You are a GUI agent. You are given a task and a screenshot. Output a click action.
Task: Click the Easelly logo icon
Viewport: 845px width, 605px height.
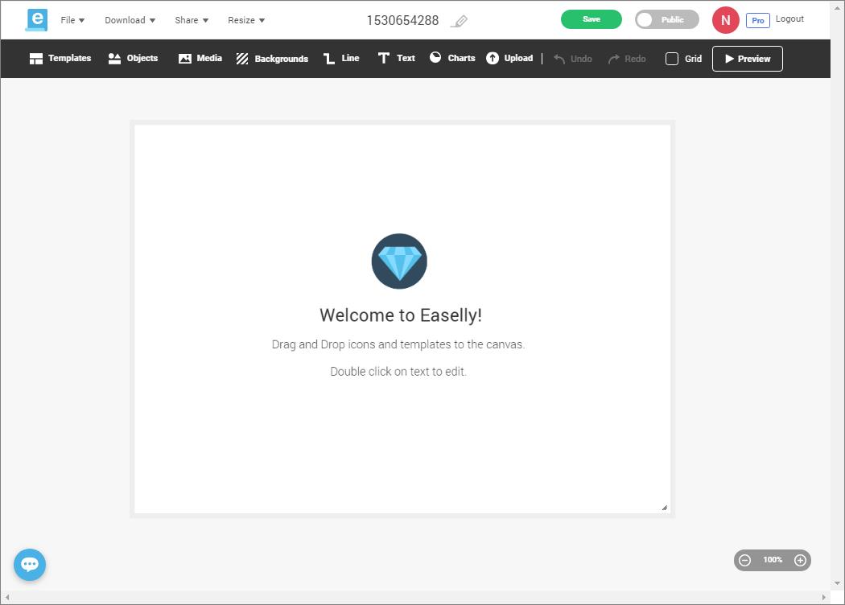[x=37, y=20]
